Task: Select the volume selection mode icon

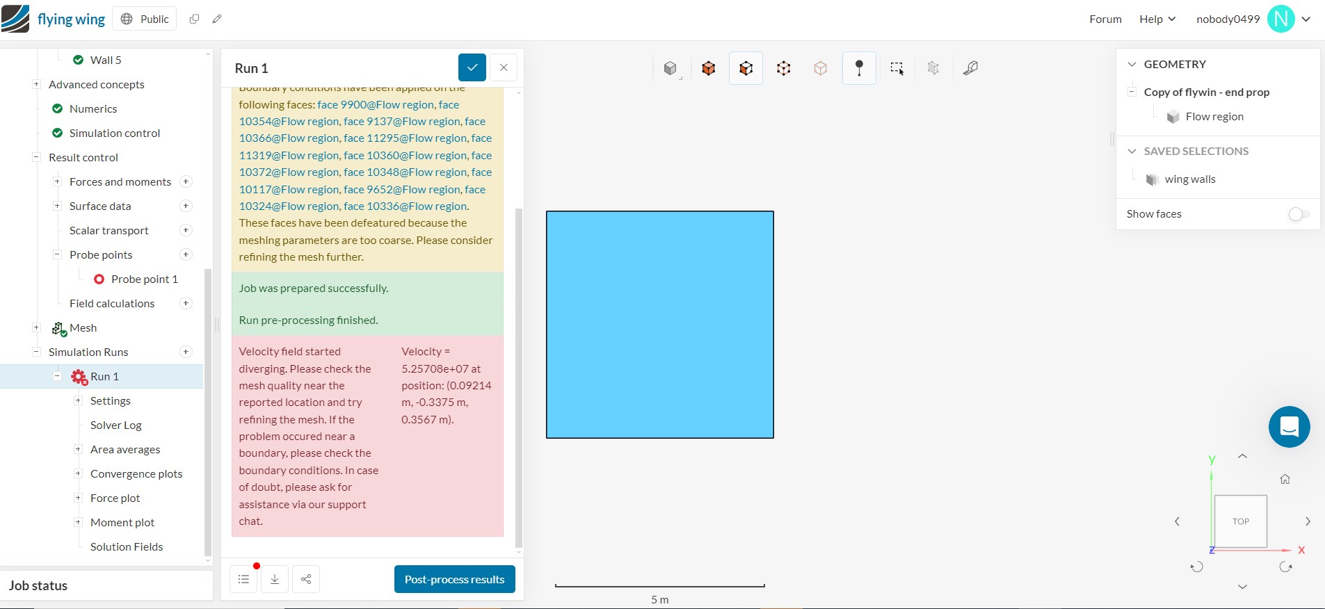Action: pyautogui.click(x=709, y=68)
